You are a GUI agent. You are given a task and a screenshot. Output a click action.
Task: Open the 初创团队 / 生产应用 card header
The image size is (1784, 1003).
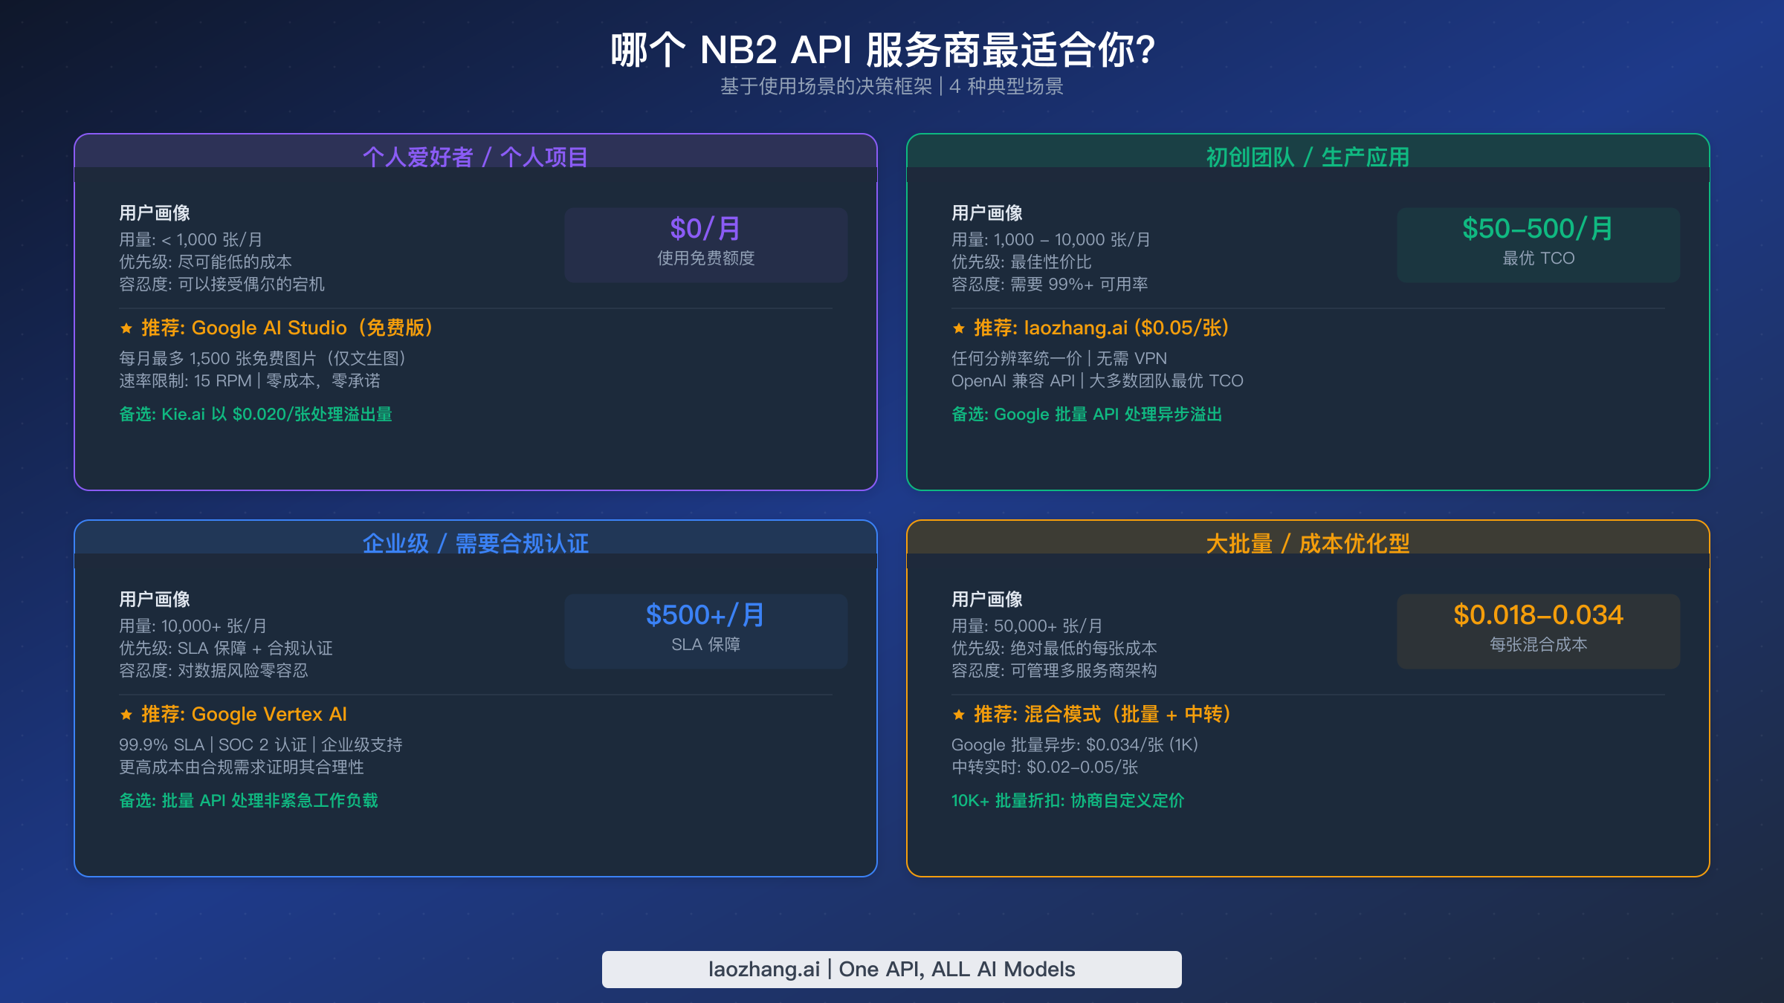click(x=1309, y=156)
